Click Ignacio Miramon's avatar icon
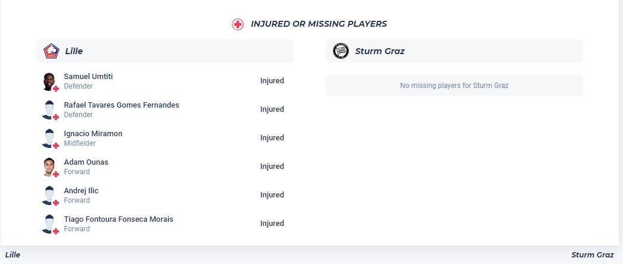 tap(49, 138)
